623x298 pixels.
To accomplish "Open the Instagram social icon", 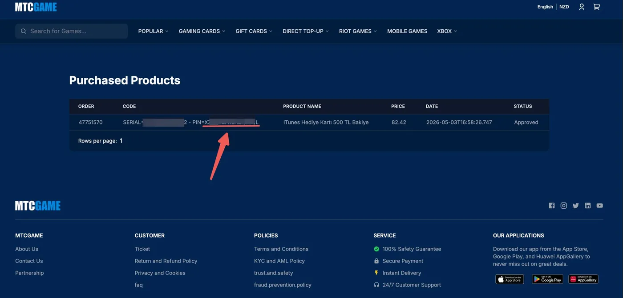I will tap(564, 206).
